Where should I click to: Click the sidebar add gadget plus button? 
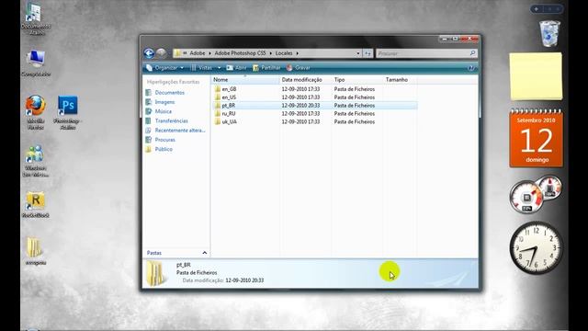pos(537,8)
